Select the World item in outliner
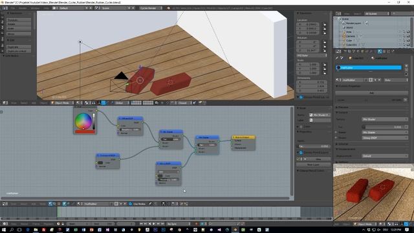 349,27
